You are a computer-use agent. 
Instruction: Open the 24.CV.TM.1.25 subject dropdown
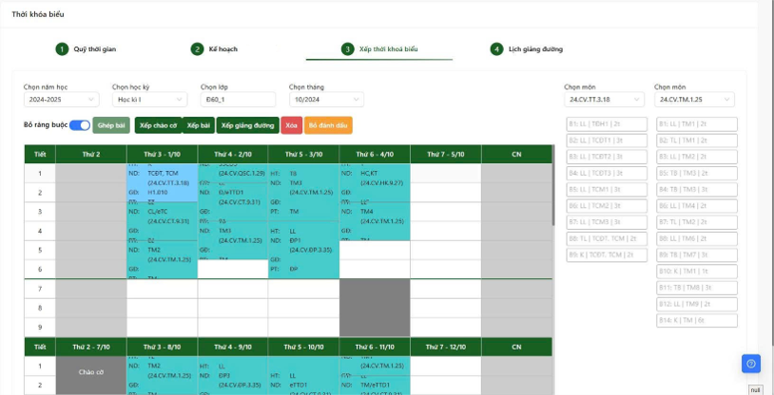(694, 100)
